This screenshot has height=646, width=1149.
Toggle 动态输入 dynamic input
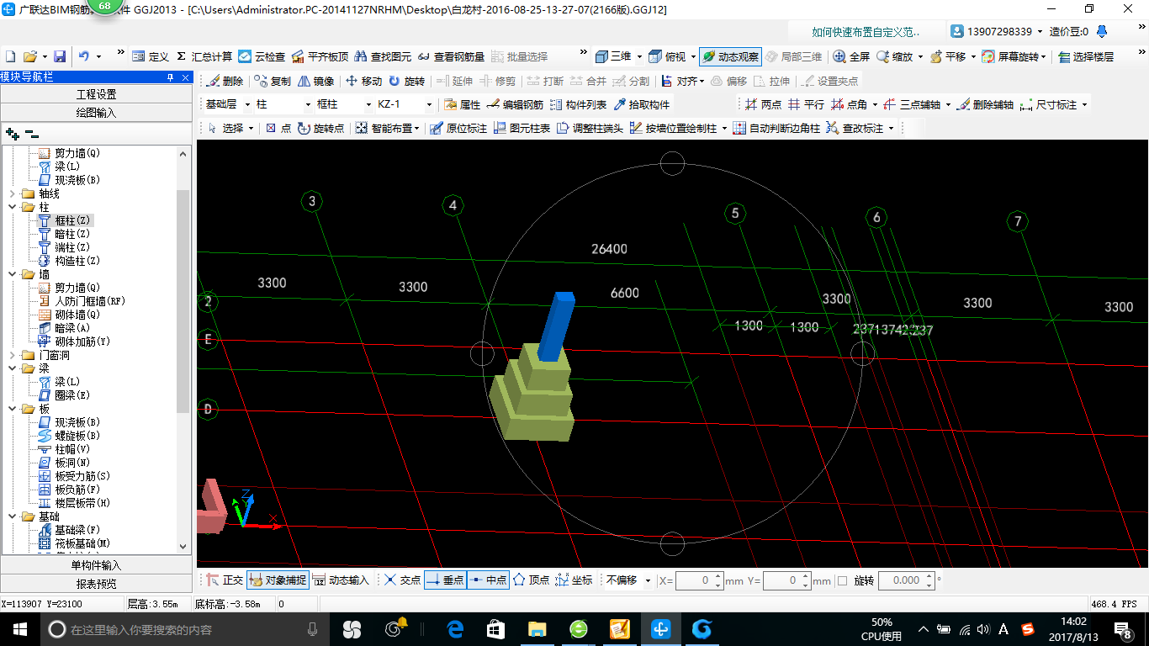coord(341,580)
